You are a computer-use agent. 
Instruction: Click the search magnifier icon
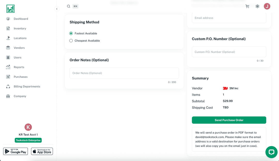(x=68, y=6)
